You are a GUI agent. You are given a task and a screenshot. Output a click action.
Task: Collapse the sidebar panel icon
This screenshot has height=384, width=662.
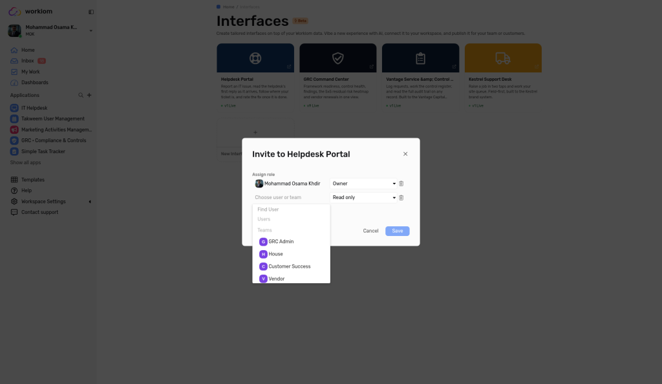(91, 12)
